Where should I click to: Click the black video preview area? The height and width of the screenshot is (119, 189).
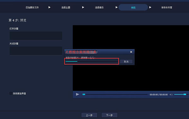131,58
